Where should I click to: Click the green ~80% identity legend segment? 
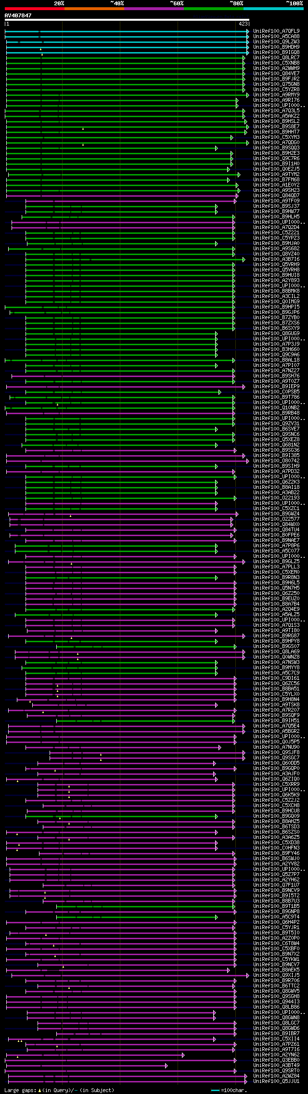pos(213,9)
